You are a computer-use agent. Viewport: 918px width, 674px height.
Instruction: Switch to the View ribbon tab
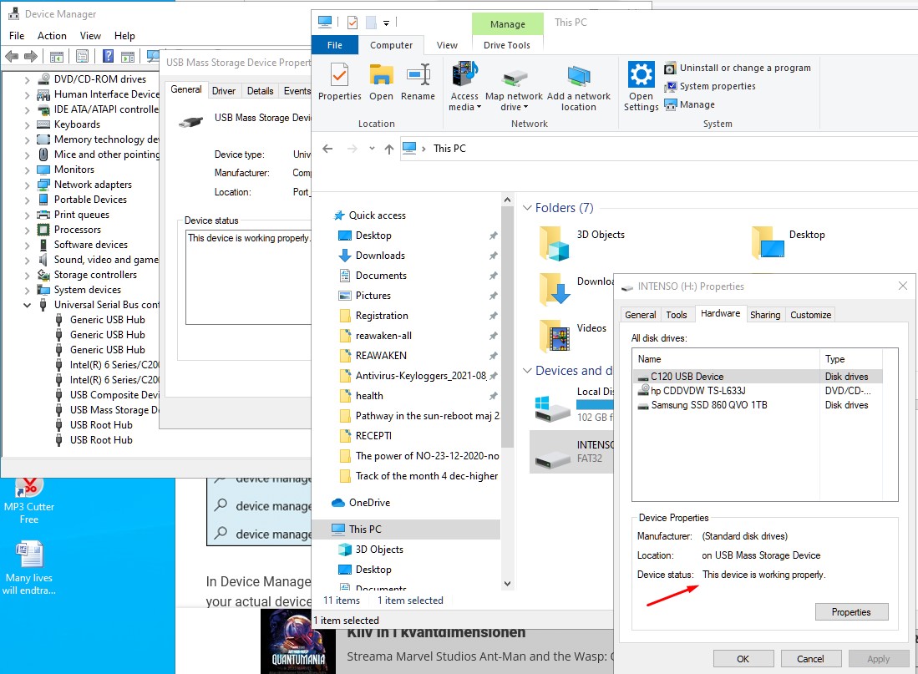(x=447, y=45)
